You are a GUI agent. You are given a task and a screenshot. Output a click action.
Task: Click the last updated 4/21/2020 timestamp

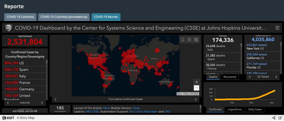pyautogui.click(x=25, y=111)
